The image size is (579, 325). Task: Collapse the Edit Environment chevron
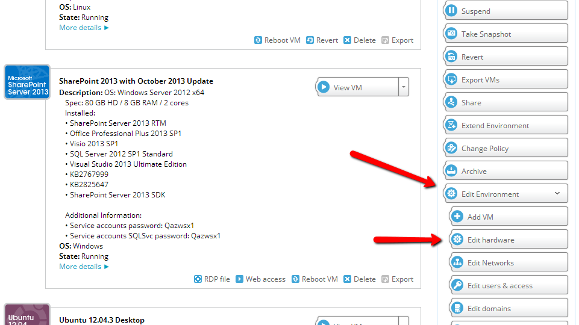coord(557,193)
